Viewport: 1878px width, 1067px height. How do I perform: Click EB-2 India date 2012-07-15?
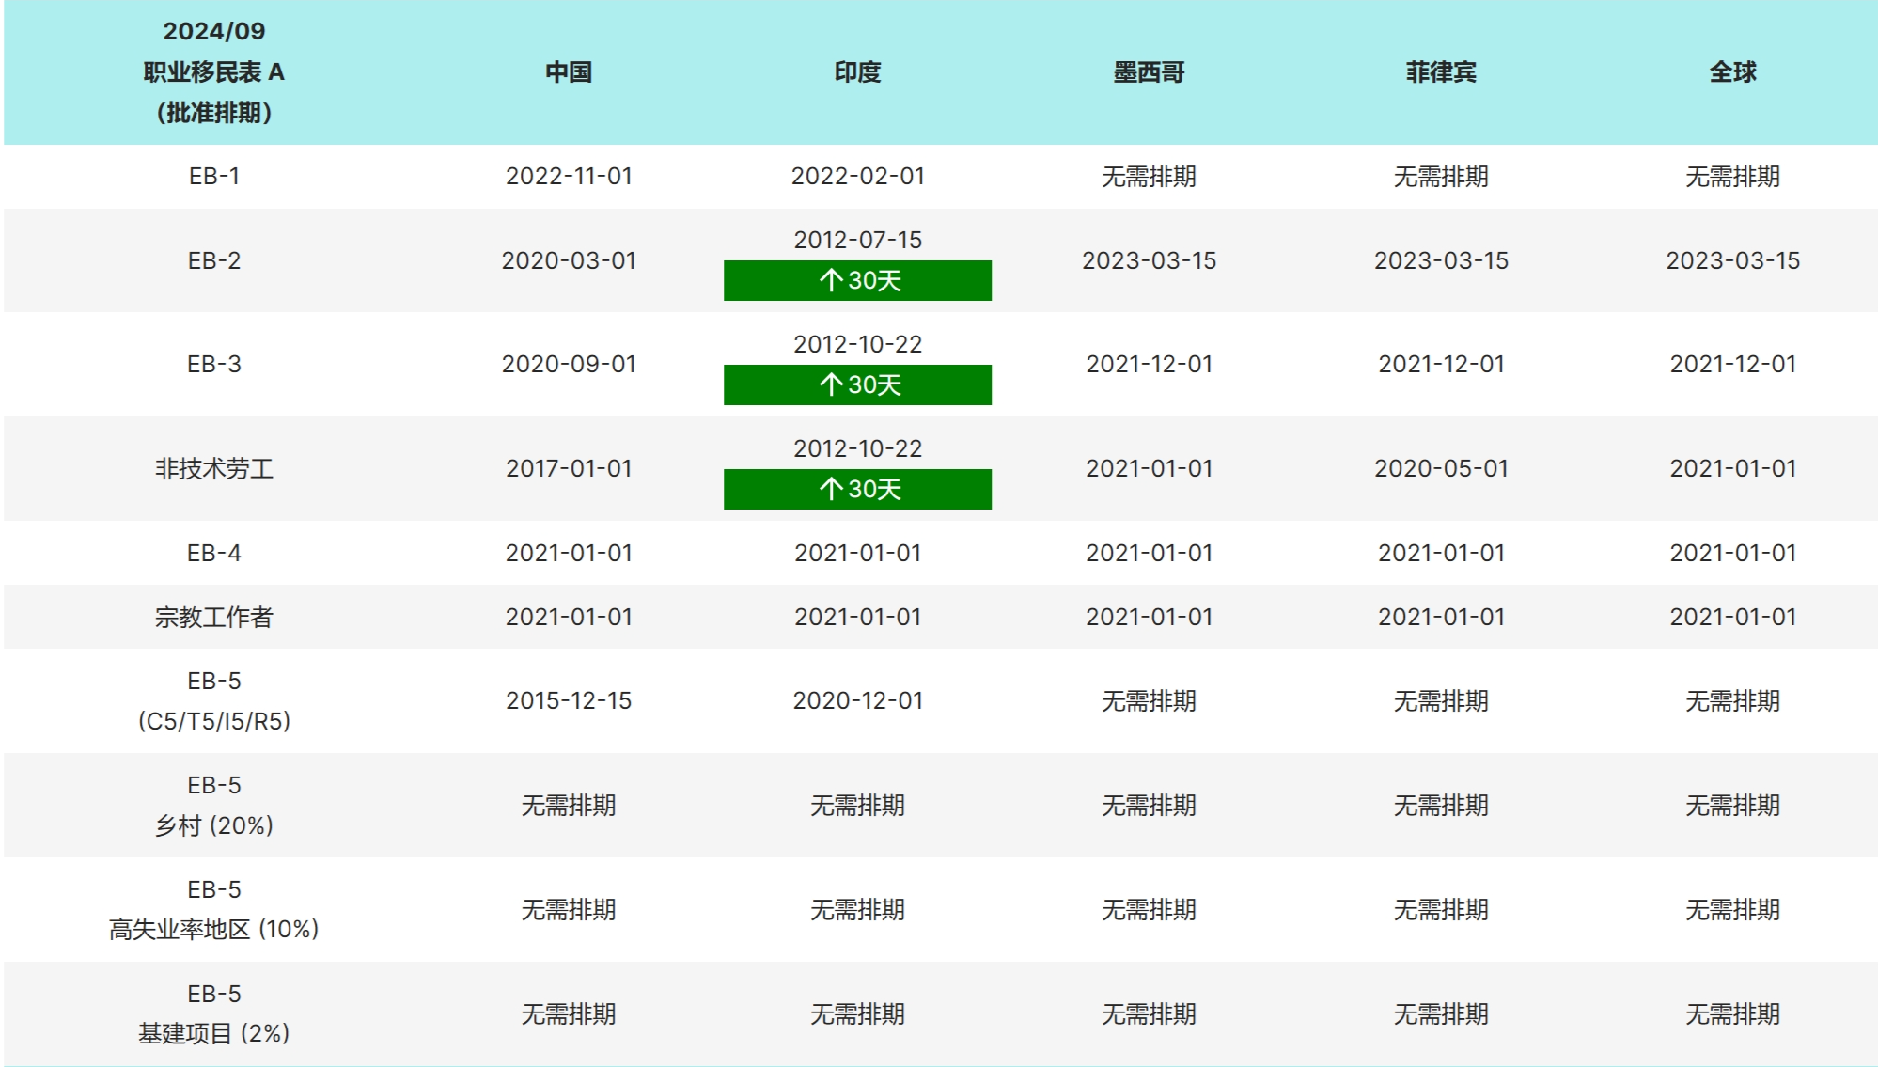click(x=857, y=240)
